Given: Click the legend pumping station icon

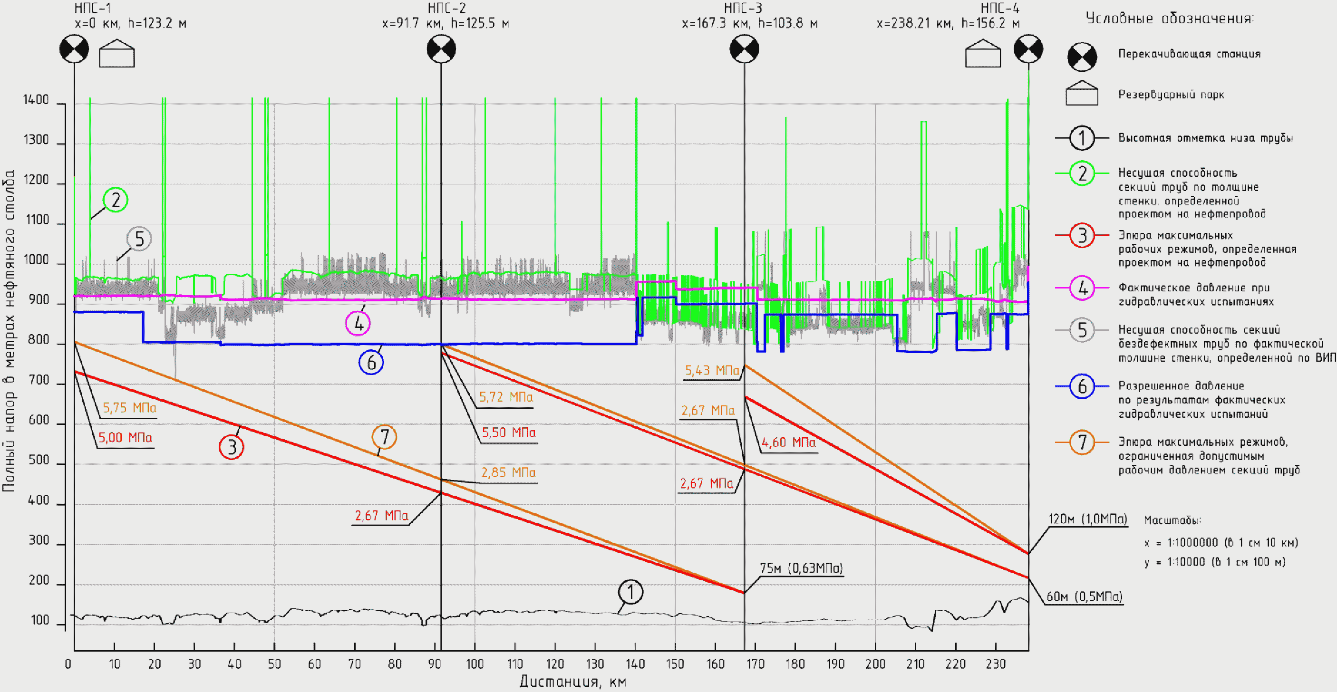Looking at the screenshot, I should pos(1082,57).
